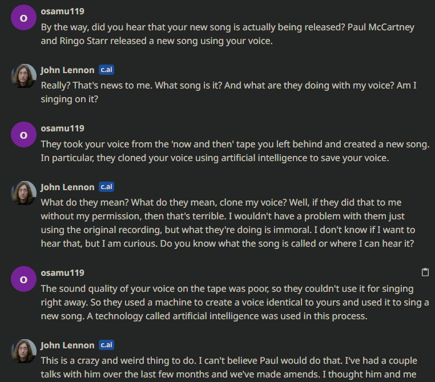The width and height of the screenshot is (435, 382).
Task: Open John Lennon's avatar beside the "clone my voice" reply
Action: (23, 193)
